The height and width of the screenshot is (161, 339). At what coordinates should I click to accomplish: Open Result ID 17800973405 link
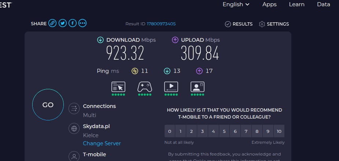pyautogui.click(x=161, y=24)
